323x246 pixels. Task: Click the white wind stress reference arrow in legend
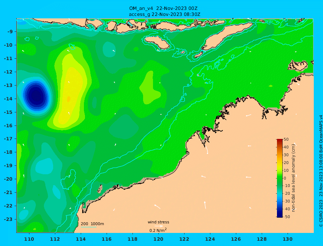coord(159,226)
